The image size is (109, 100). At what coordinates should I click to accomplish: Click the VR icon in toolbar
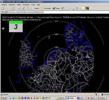coord(87,8)
